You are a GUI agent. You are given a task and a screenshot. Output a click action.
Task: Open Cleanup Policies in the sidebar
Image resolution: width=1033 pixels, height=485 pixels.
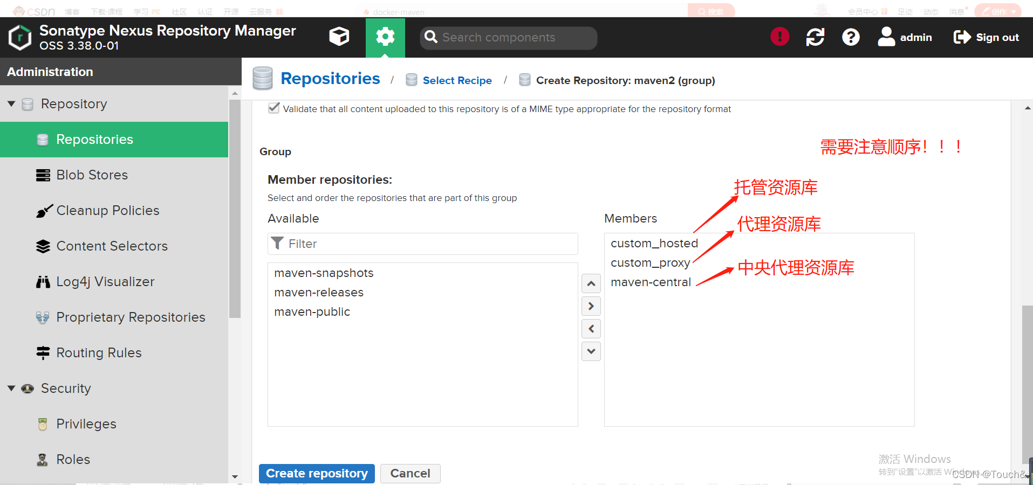pyautogui.click(x=114, y=211)
